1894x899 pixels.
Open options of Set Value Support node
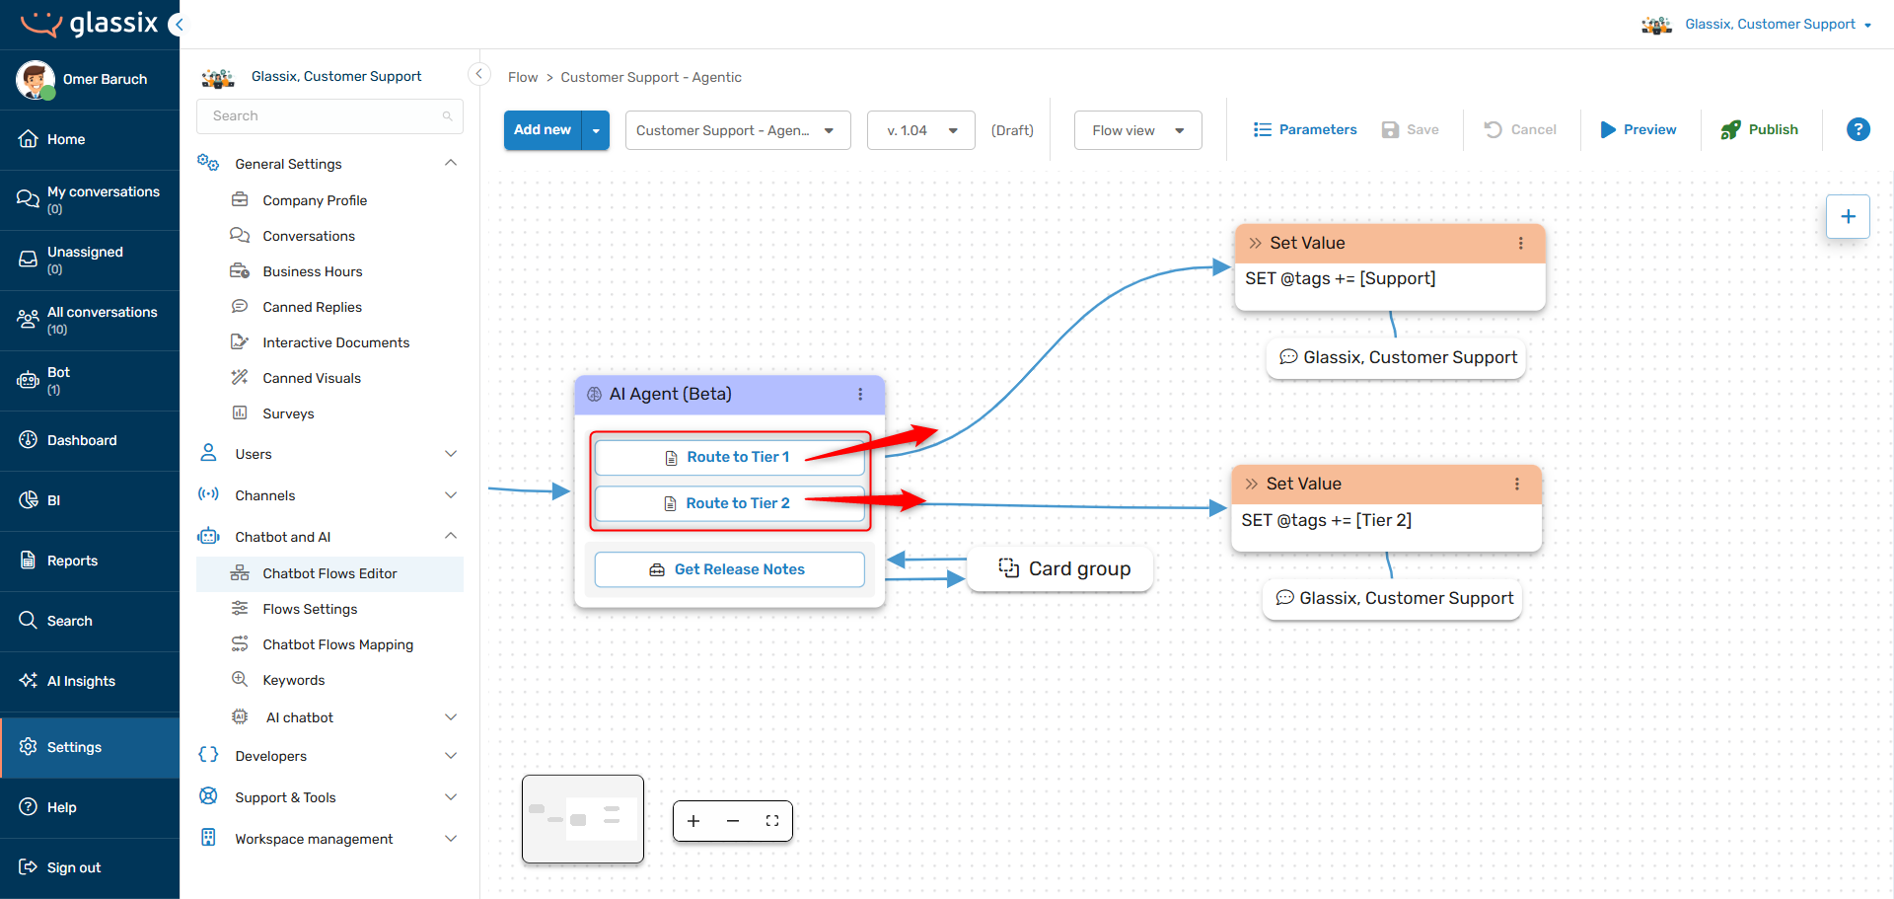[1520, 243]
